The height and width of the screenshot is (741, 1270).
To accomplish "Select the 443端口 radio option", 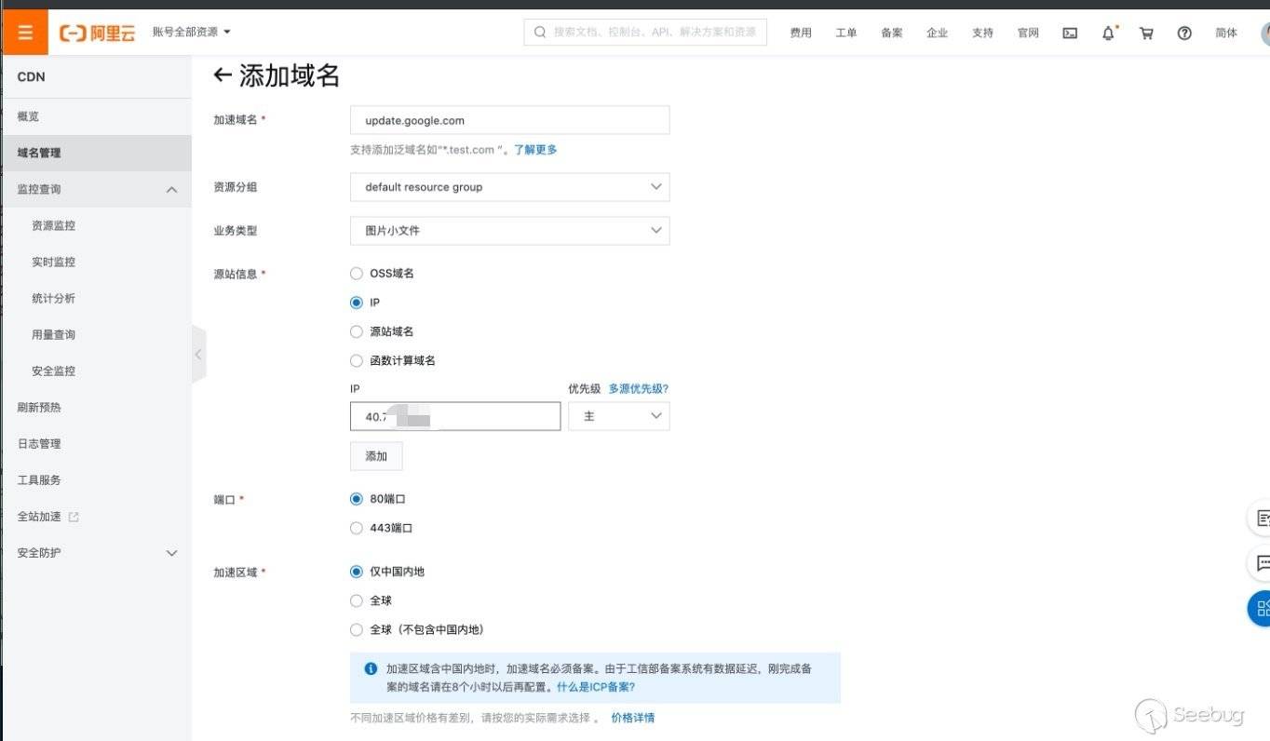I will coord(357,528).
